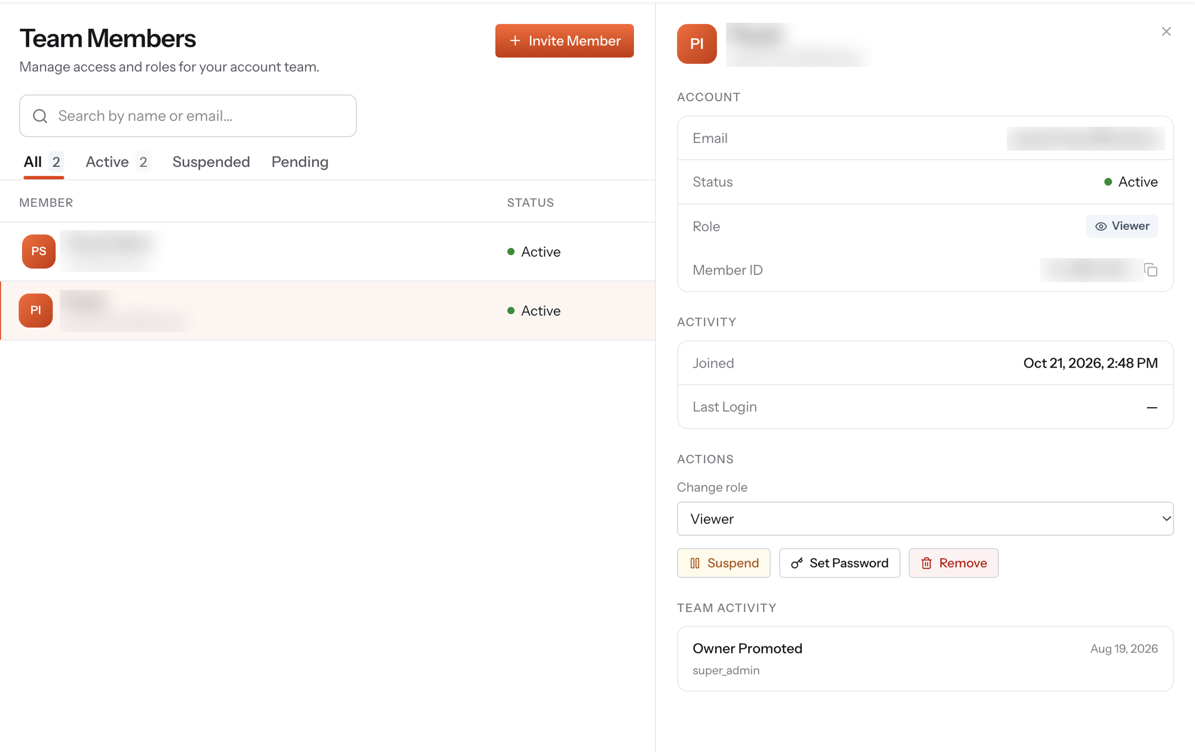Click the Viewer role badge
Viewport: 1195px width, 752px height.
pos(1122,226)
